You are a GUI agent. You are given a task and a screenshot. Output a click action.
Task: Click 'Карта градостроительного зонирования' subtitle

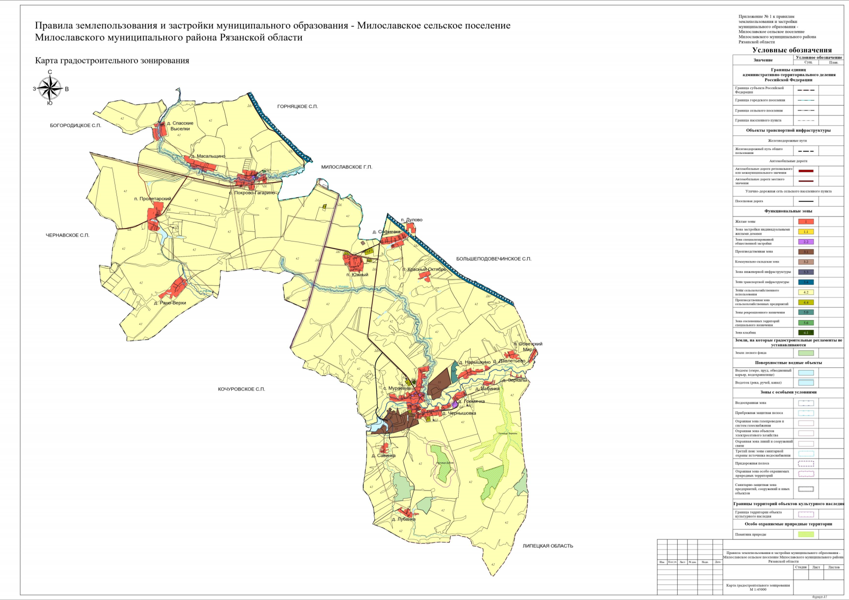[112, 61]
